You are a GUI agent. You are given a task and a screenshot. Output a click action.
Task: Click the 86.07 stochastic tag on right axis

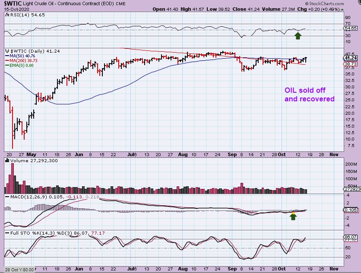(351, 237)
